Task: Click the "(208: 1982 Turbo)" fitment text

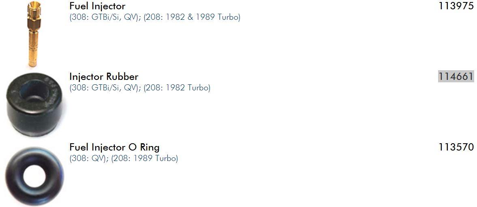Action: click(x=177, y=88)
